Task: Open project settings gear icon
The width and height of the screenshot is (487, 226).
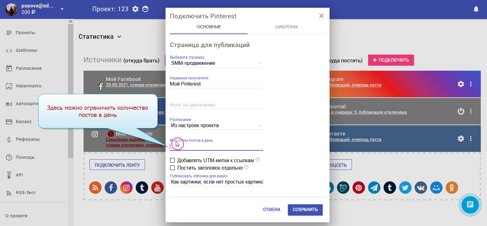Action: point(135,9)
